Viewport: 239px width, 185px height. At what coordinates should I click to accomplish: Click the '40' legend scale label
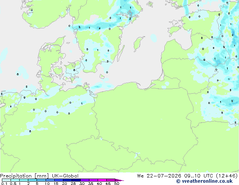pos(99,183)
